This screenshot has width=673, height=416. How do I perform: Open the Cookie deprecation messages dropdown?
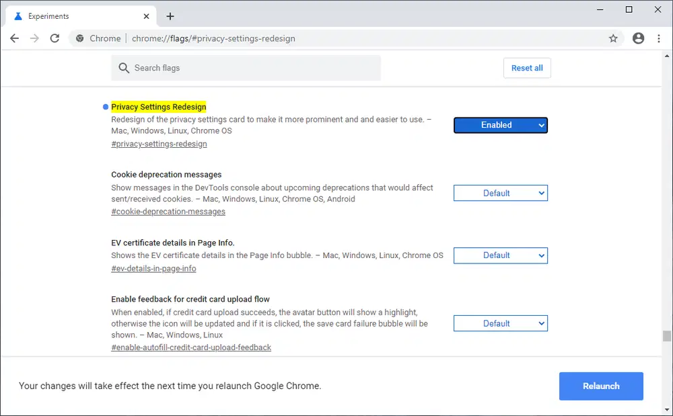point(500,193)
